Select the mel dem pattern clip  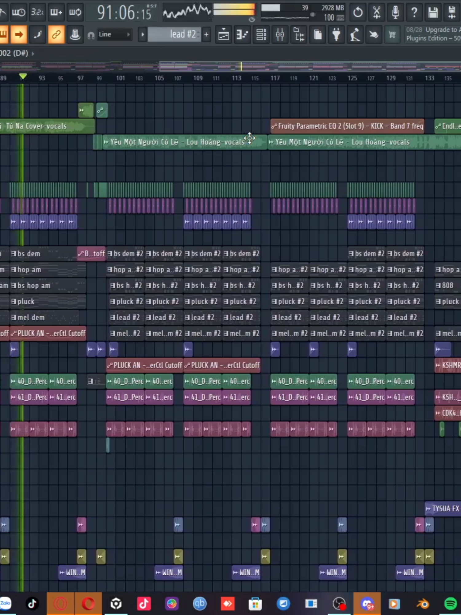[44, 317]
